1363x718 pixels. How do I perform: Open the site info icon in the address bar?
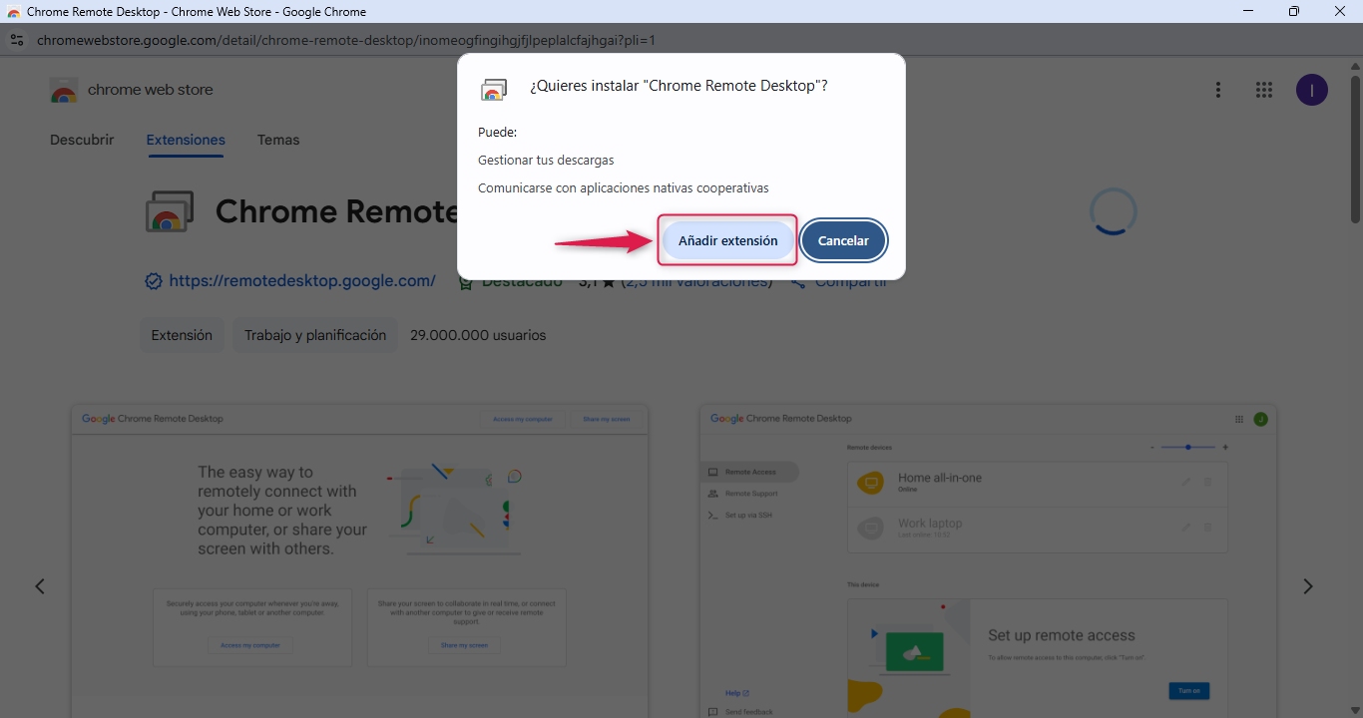(x=16, y=40)
